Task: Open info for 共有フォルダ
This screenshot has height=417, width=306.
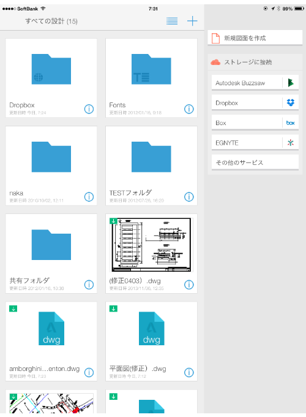Action: [89, 285]
